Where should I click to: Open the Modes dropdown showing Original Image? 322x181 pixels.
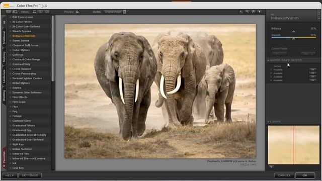(115, 12)
